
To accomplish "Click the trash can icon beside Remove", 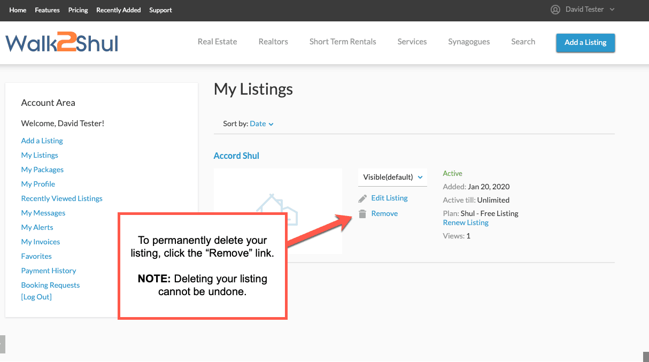I will [362, 214].
